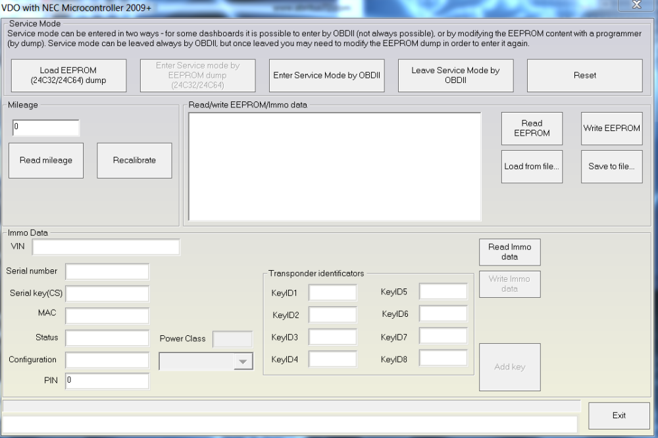The height and width of the screenshot is (438, 658).
Task: Click the Read mileage button
Action: (46, 161)
